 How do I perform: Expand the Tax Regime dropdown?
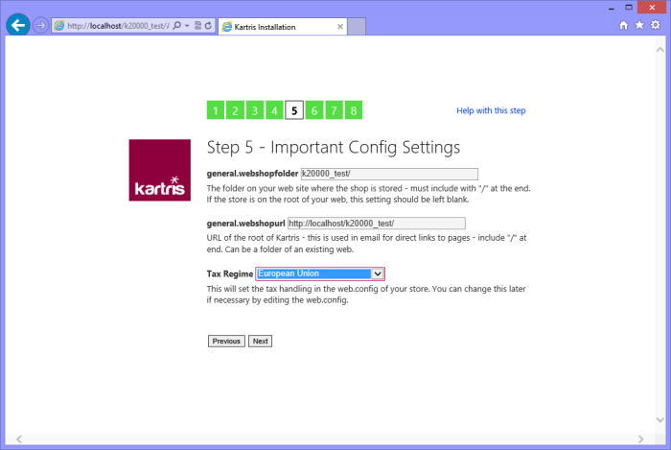(378, 273)
